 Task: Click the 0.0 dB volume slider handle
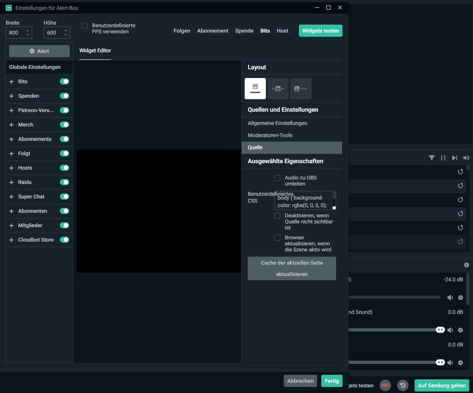tap(440, 330)
